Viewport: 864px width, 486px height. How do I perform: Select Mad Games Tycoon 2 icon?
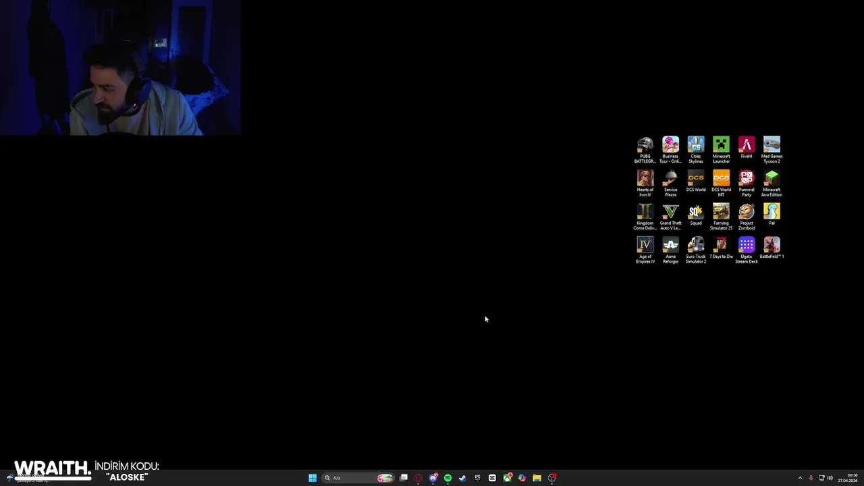click(x=772, y=150)
